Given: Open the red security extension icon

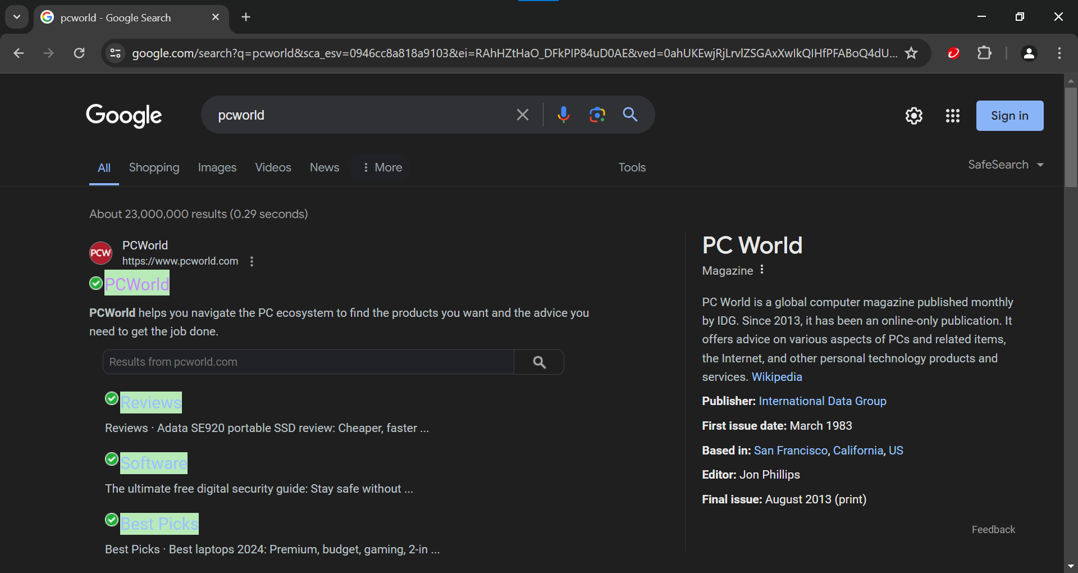Looking at the screenshot, I should tap(953, 53).
